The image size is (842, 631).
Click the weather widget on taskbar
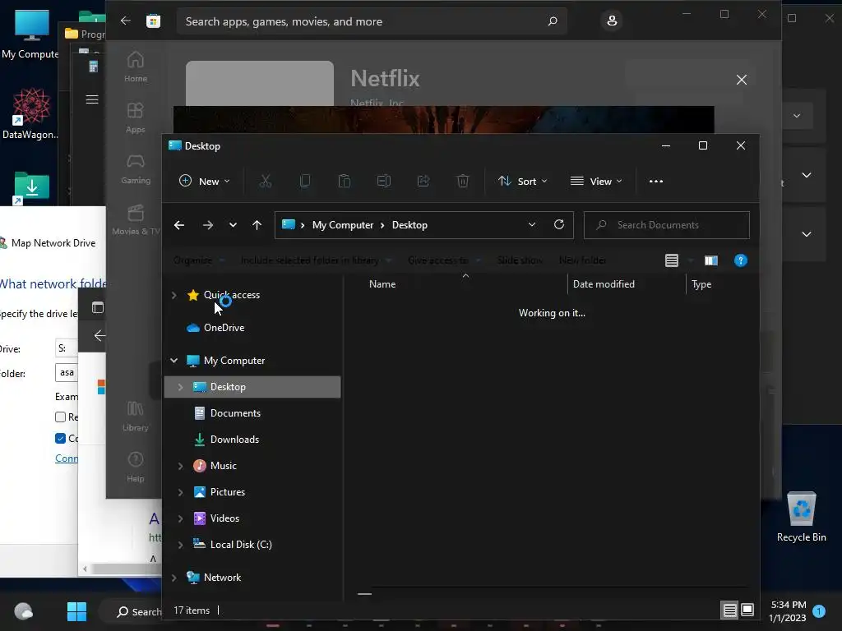(23, 611)
